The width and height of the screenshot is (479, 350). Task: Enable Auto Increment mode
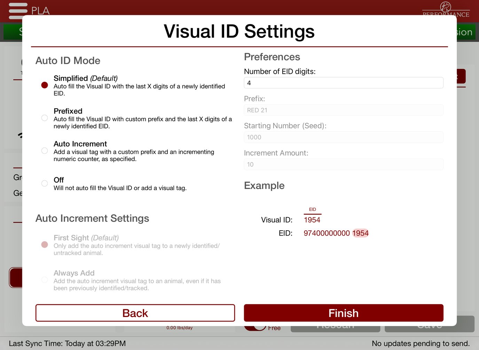click(44, 150)
